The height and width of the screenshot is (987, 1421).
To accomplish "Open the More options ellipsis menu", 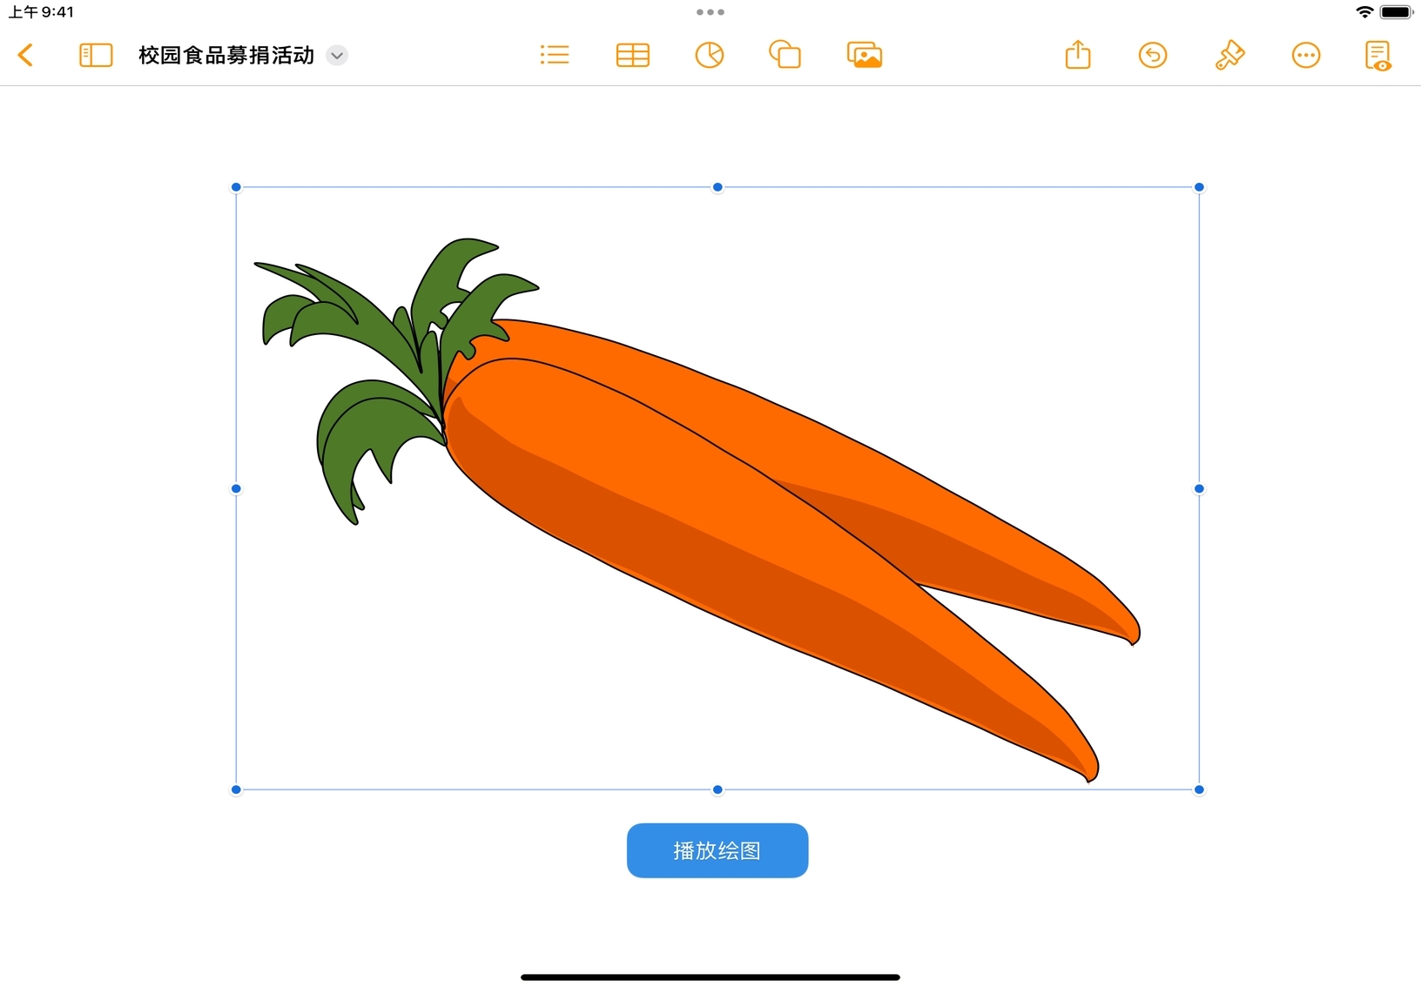I will [1305, 56].
